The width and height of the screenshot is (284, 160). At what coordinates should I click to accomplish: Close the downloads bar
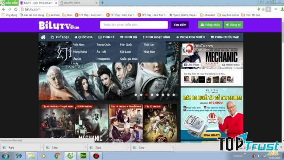coord(281,147)
